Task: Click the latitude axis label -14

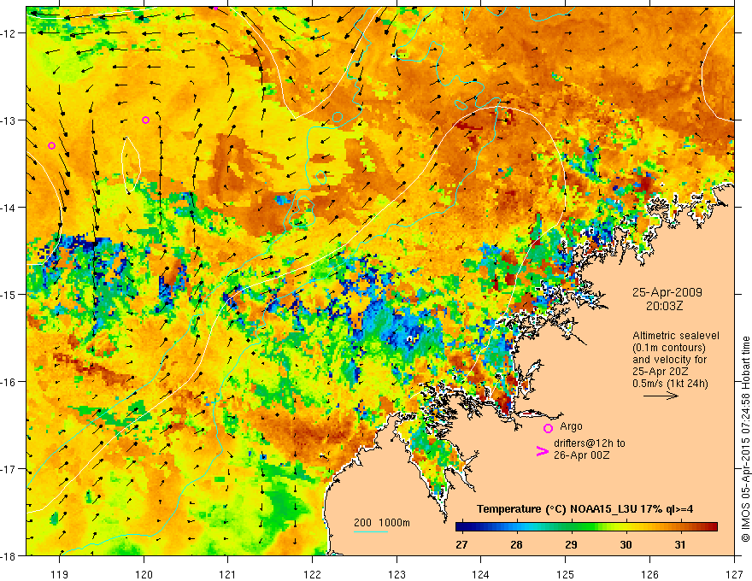Action: pos(9,208)
